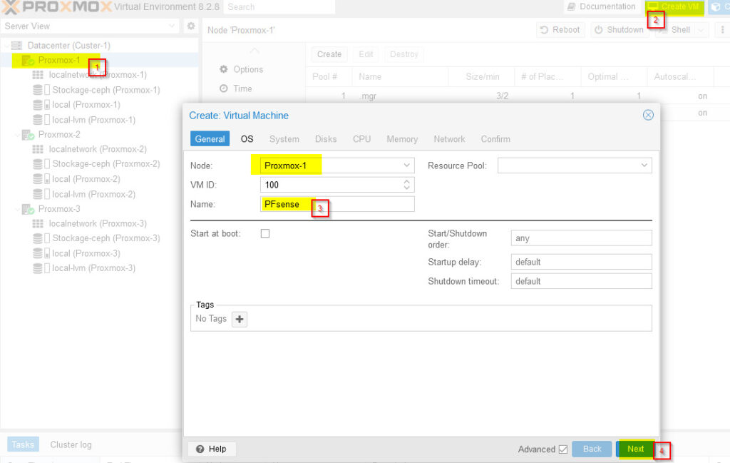
Task: Select Datacenter (Custer-1) server icon
Action: pos(17,45)
